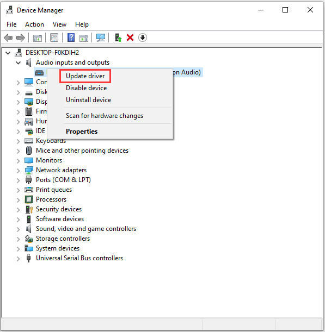
Task: Click the Forward arrow toolbar icon
Action: 21,38
